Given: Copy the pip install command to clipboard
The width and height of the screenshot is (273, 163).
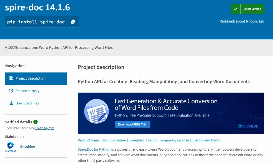Looking at the screenshot, I should pyautogui.click(x=73, y=22).
